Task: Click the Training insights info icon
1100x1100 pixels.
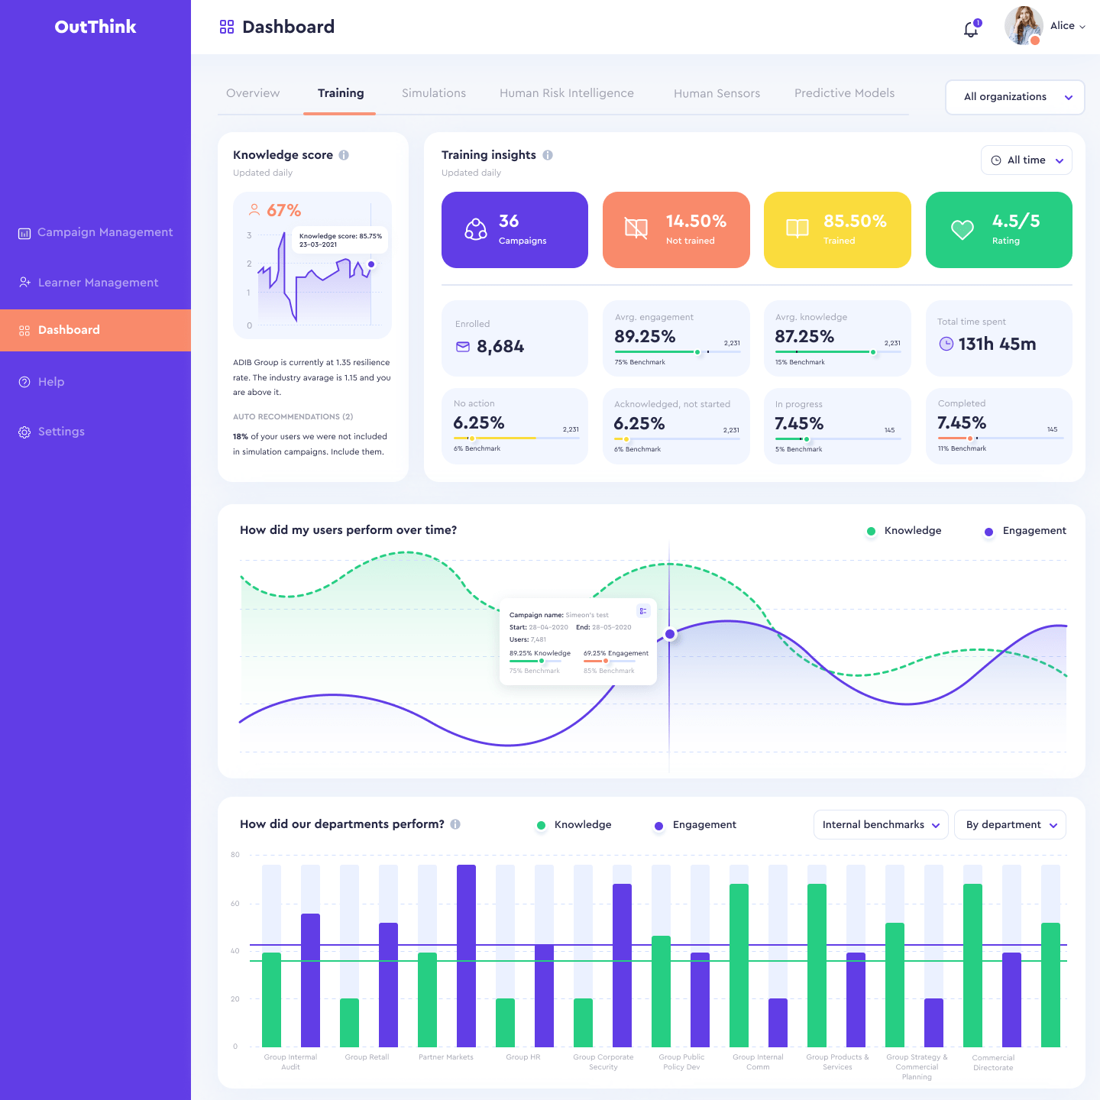Action: [548, 155]
